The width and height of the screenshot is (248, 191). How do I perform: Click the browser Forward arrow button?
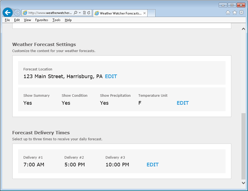(x=17, y=13)
